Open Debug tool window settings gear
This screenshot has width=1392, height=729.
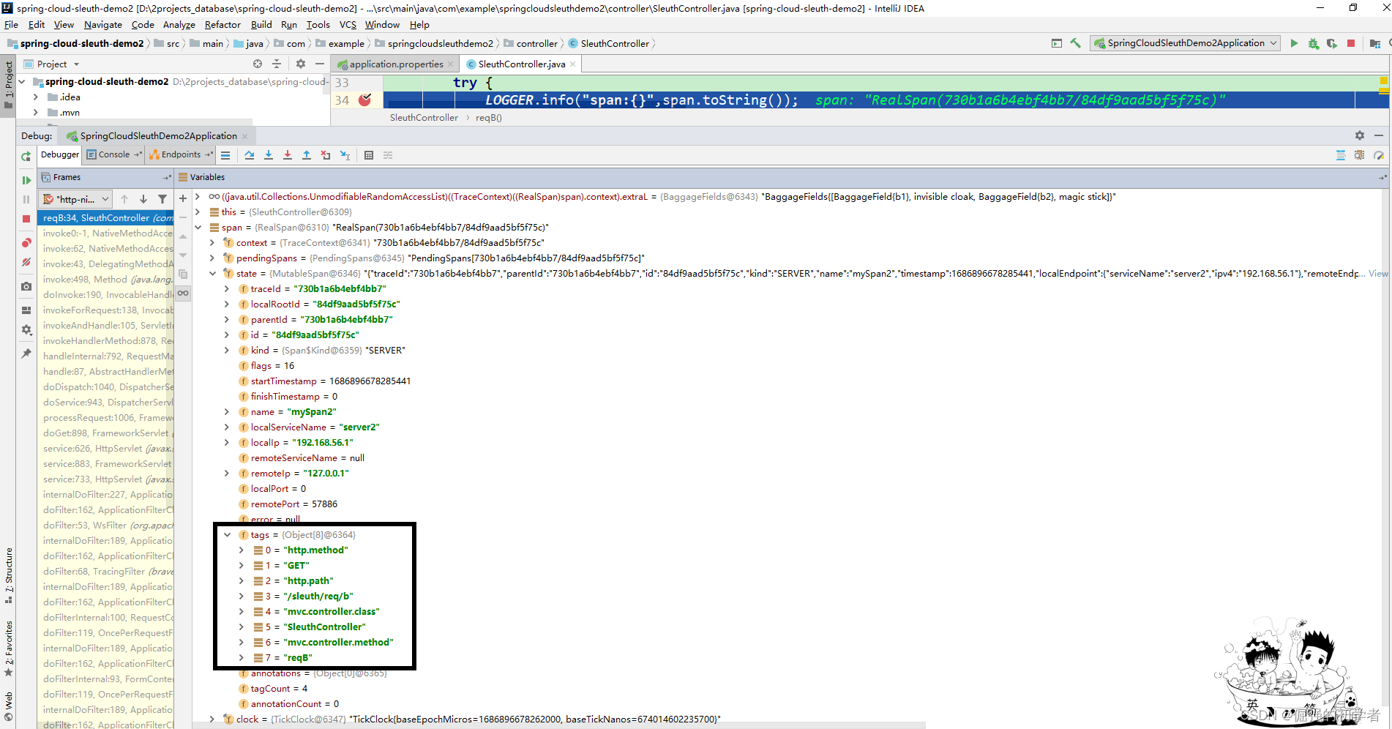[x=1359, y=135]
